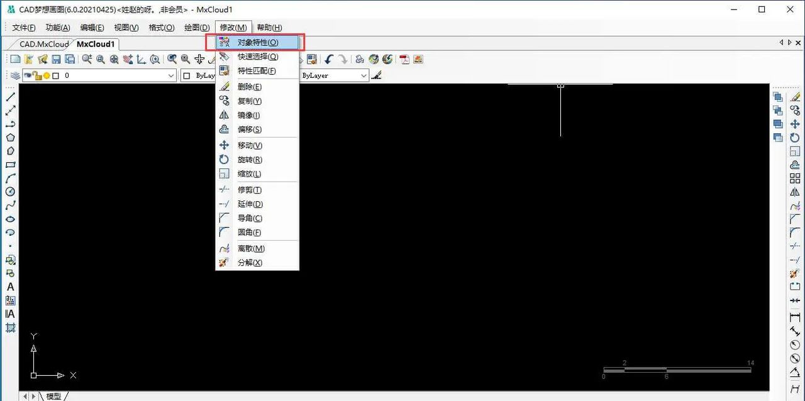The width and height of the screenshot is (805, 401).
Task: Click the 模型 tab at the bottom
Action: [x=53, y=396]
